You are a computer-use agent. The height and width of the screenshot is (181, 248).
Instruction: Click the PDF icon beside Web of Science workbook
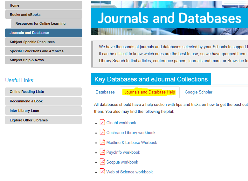[x=102, y=171]
